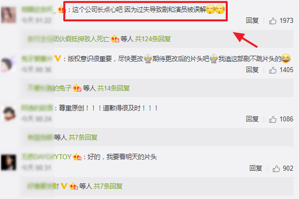Like the comment with 1973 likes

pos(273,21)
